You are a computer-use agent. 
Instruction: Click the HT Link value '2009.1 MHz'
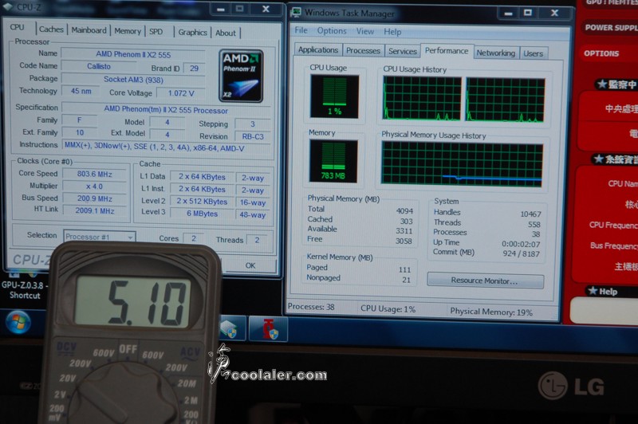(94, 210)
